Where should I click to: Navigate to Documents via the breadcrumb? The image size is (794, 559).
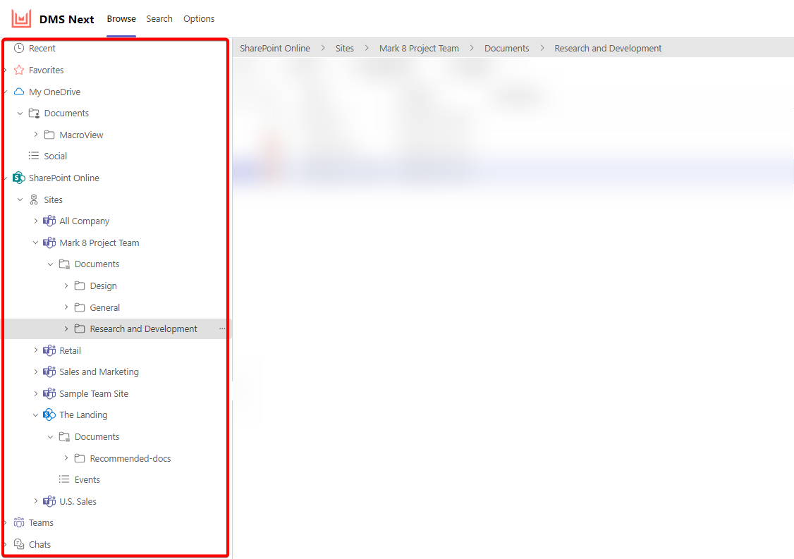506,48
